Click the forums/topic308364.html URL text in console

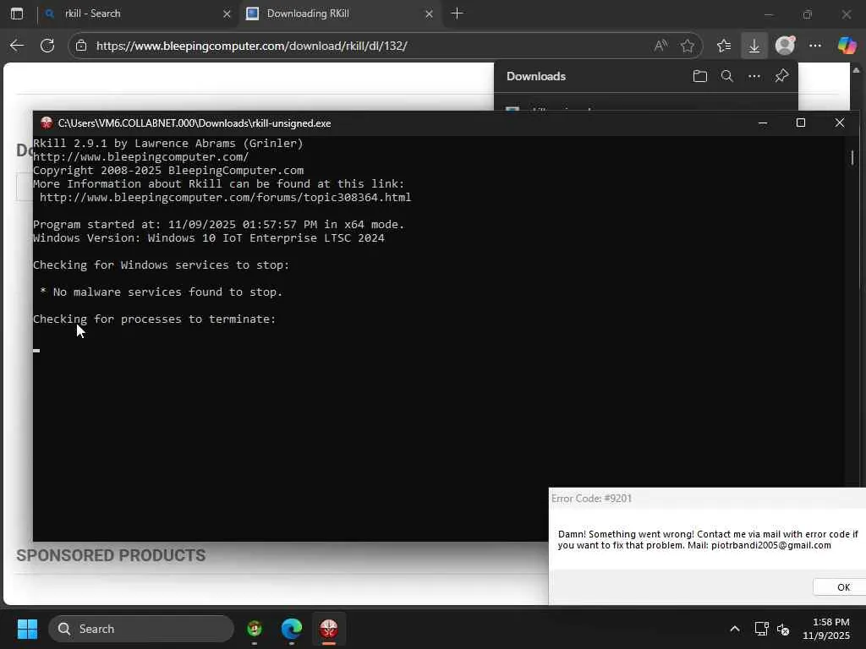pos(225,198)
